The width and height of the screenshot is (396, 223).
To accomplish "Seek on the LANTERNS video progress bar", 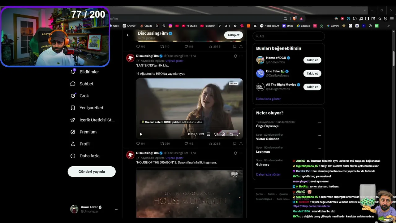I will pos(189,128).
